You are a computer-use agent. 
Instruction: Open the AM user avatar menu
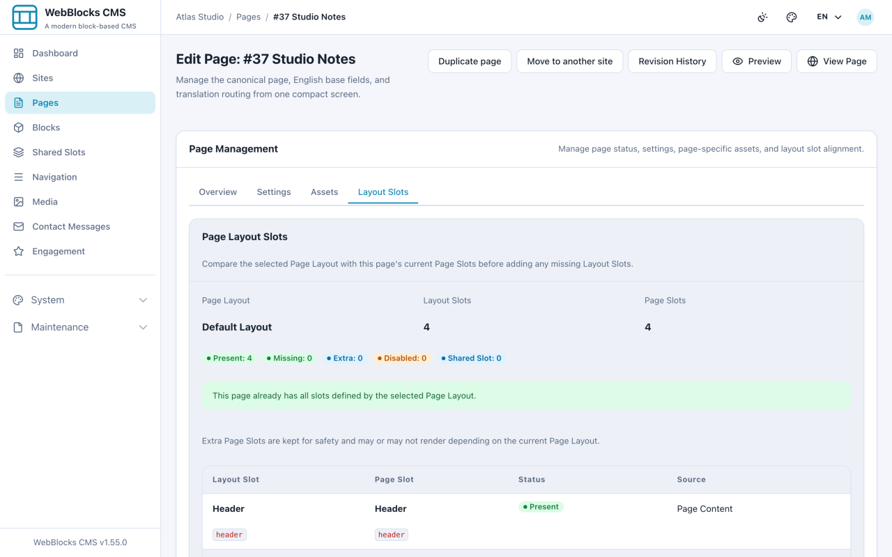click(865, 17)
